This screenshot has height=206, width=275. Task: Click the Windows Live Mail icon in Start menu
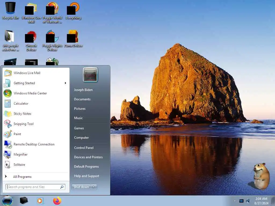tap(8, 73)
